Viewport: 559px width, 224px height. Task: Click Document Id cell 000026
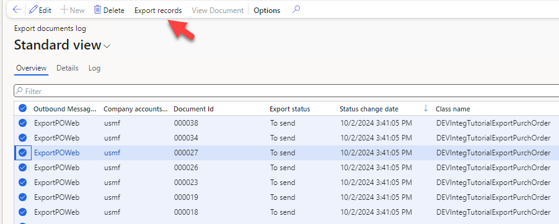(186, 167)
